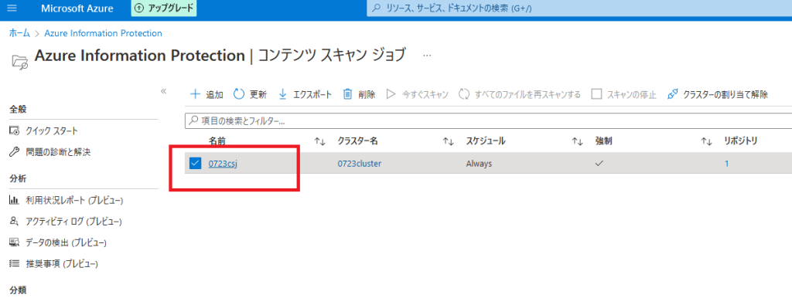Viewport: 792px width, 298px height.
Task: Open the ellipsis menu beside page title
Action: 427,56
